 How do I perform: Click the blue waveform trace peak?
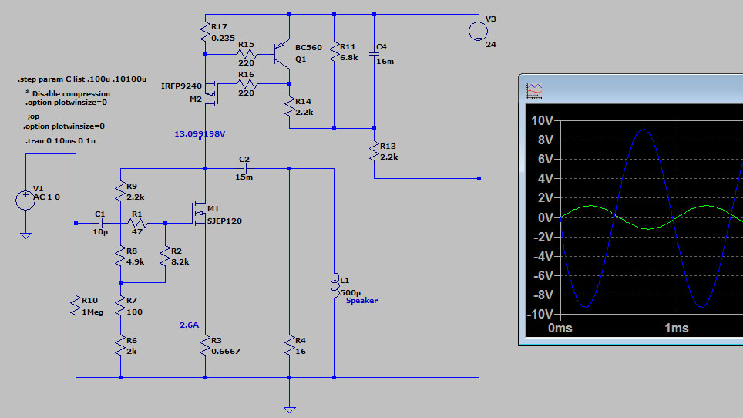point(644,130)
